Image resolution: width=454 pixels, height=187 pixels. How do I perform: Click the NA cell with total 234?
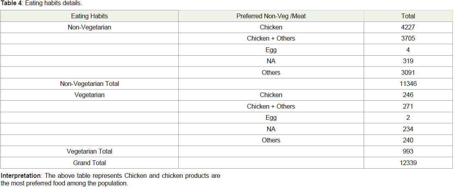[x=271, y=129]
